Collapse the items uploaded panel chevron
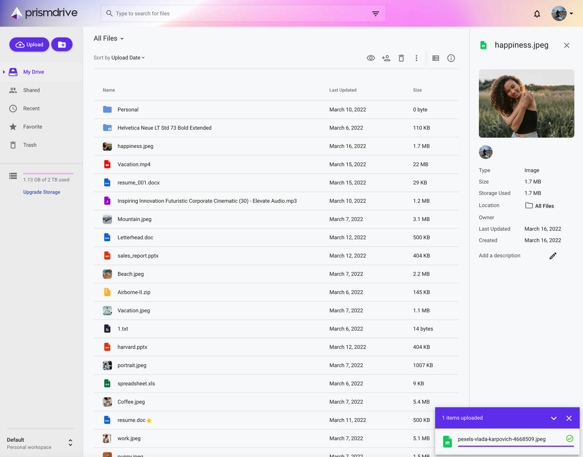The width and height of the screenshot is (583, 457). (x=553, y=418)
